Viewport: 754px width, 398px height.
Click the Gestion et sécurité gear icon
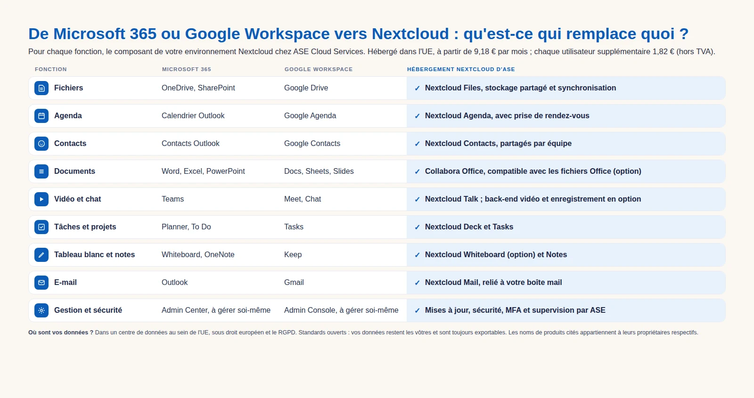[41, 310]
